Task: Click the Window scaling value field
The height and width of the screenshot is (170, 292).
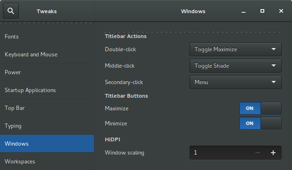Action: point(220,153)
